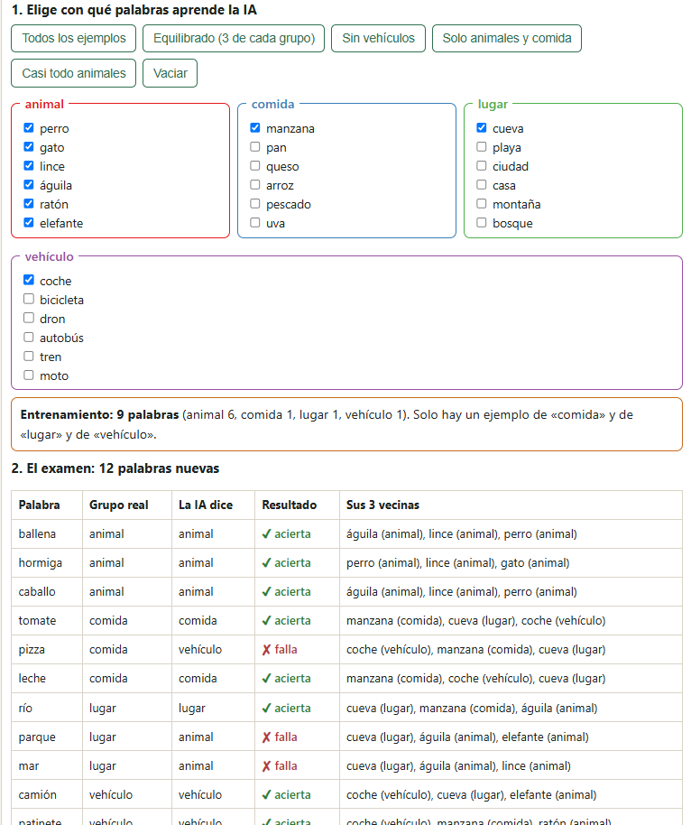Click the 'camión' word cell
The width and height of the screenshot is (691, 825).
47,795
